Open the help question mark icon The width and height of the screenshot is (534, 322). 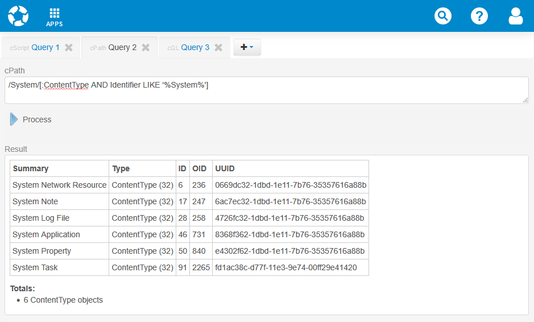tap(479, 16)
